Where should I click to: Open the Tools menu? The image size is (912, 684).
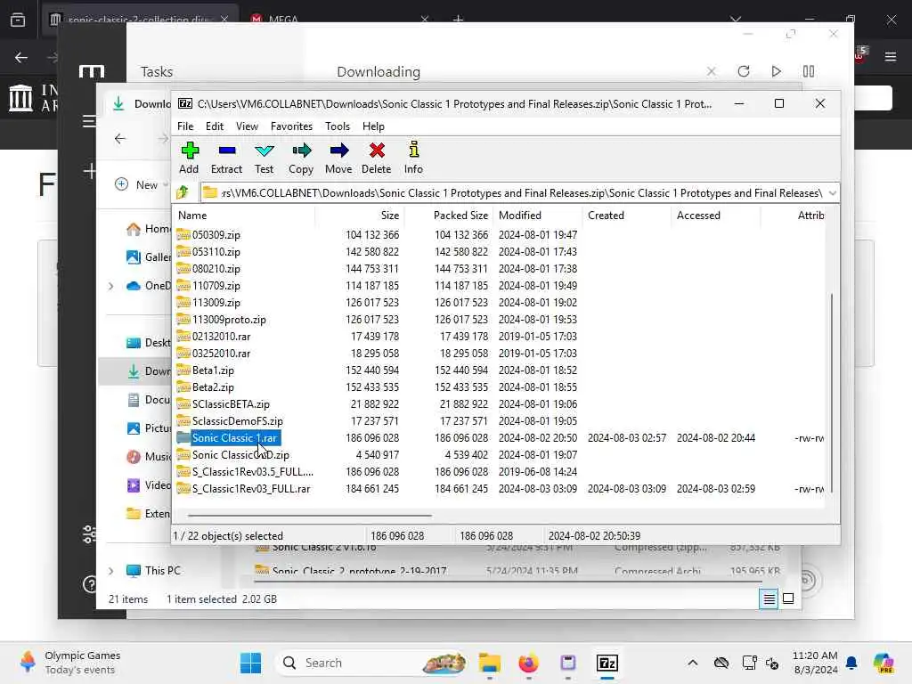click(x=338, y=126)
